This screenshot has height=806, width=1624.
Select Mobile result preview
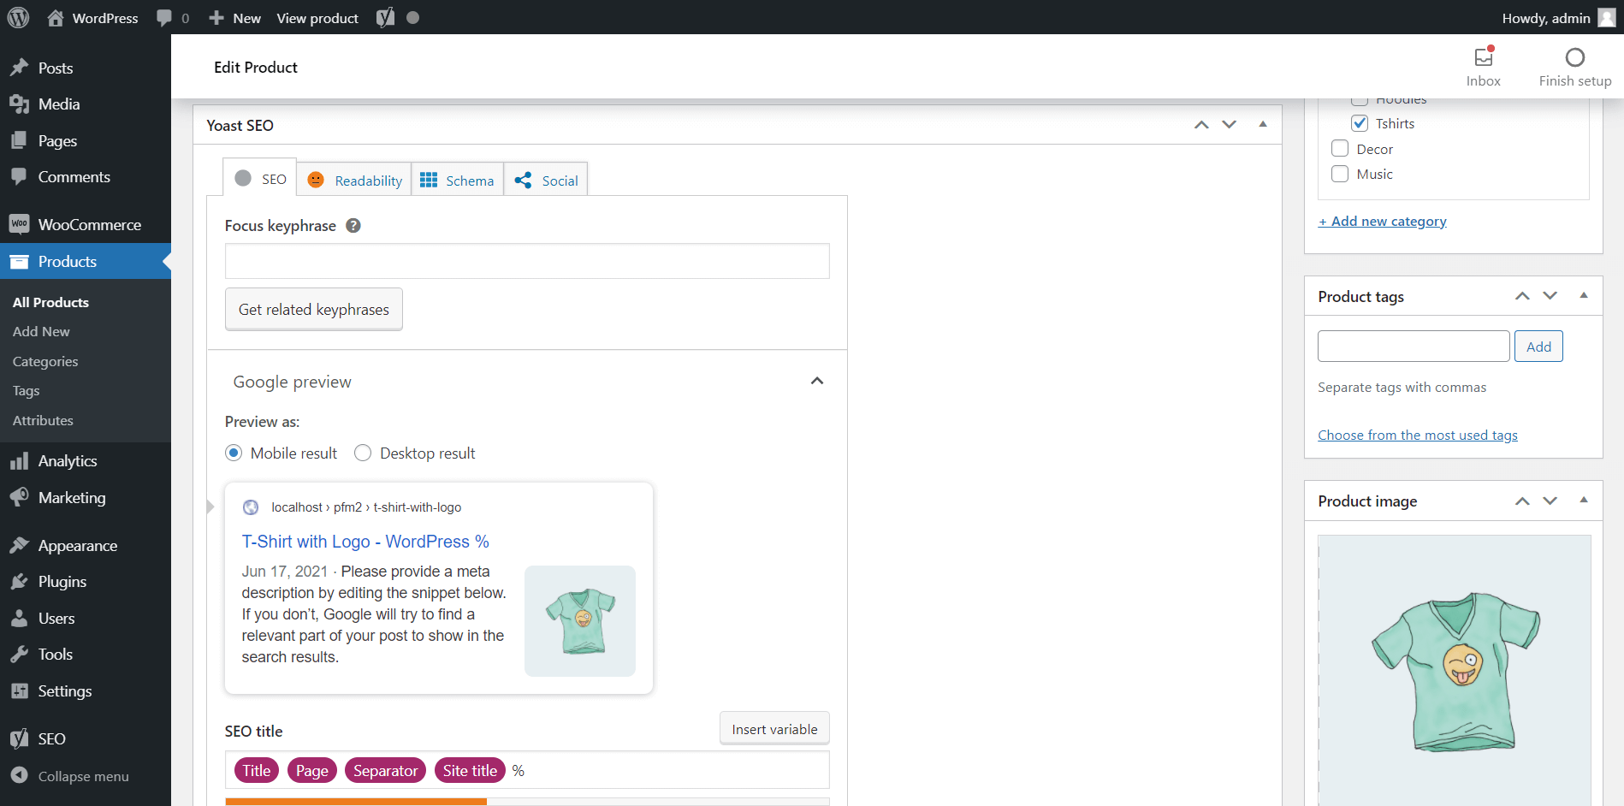click(x=234, y=453)
